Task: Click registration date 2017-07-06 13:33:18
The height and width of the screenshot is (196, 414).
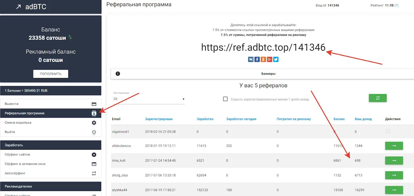Action: tap(160, 175)
